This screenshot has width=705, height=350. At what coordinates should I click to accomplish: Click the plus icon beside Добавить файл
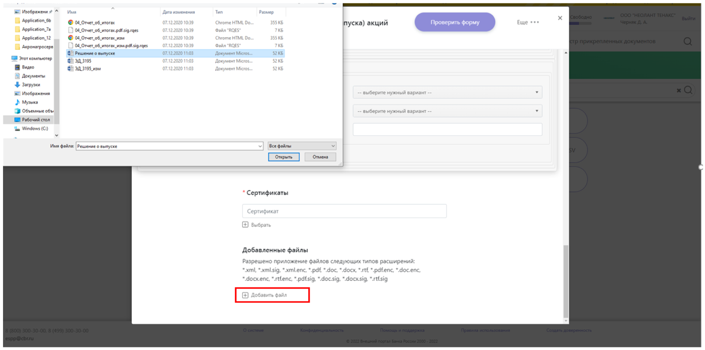pos(245,295)
